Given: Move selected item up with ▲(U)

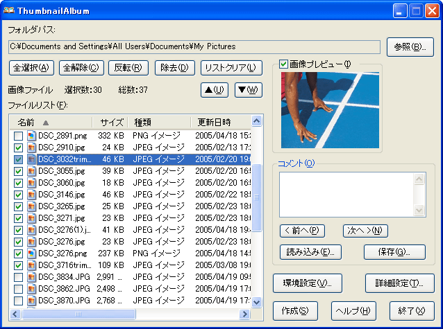Looking at the screenshot, I should pos(214,90).
